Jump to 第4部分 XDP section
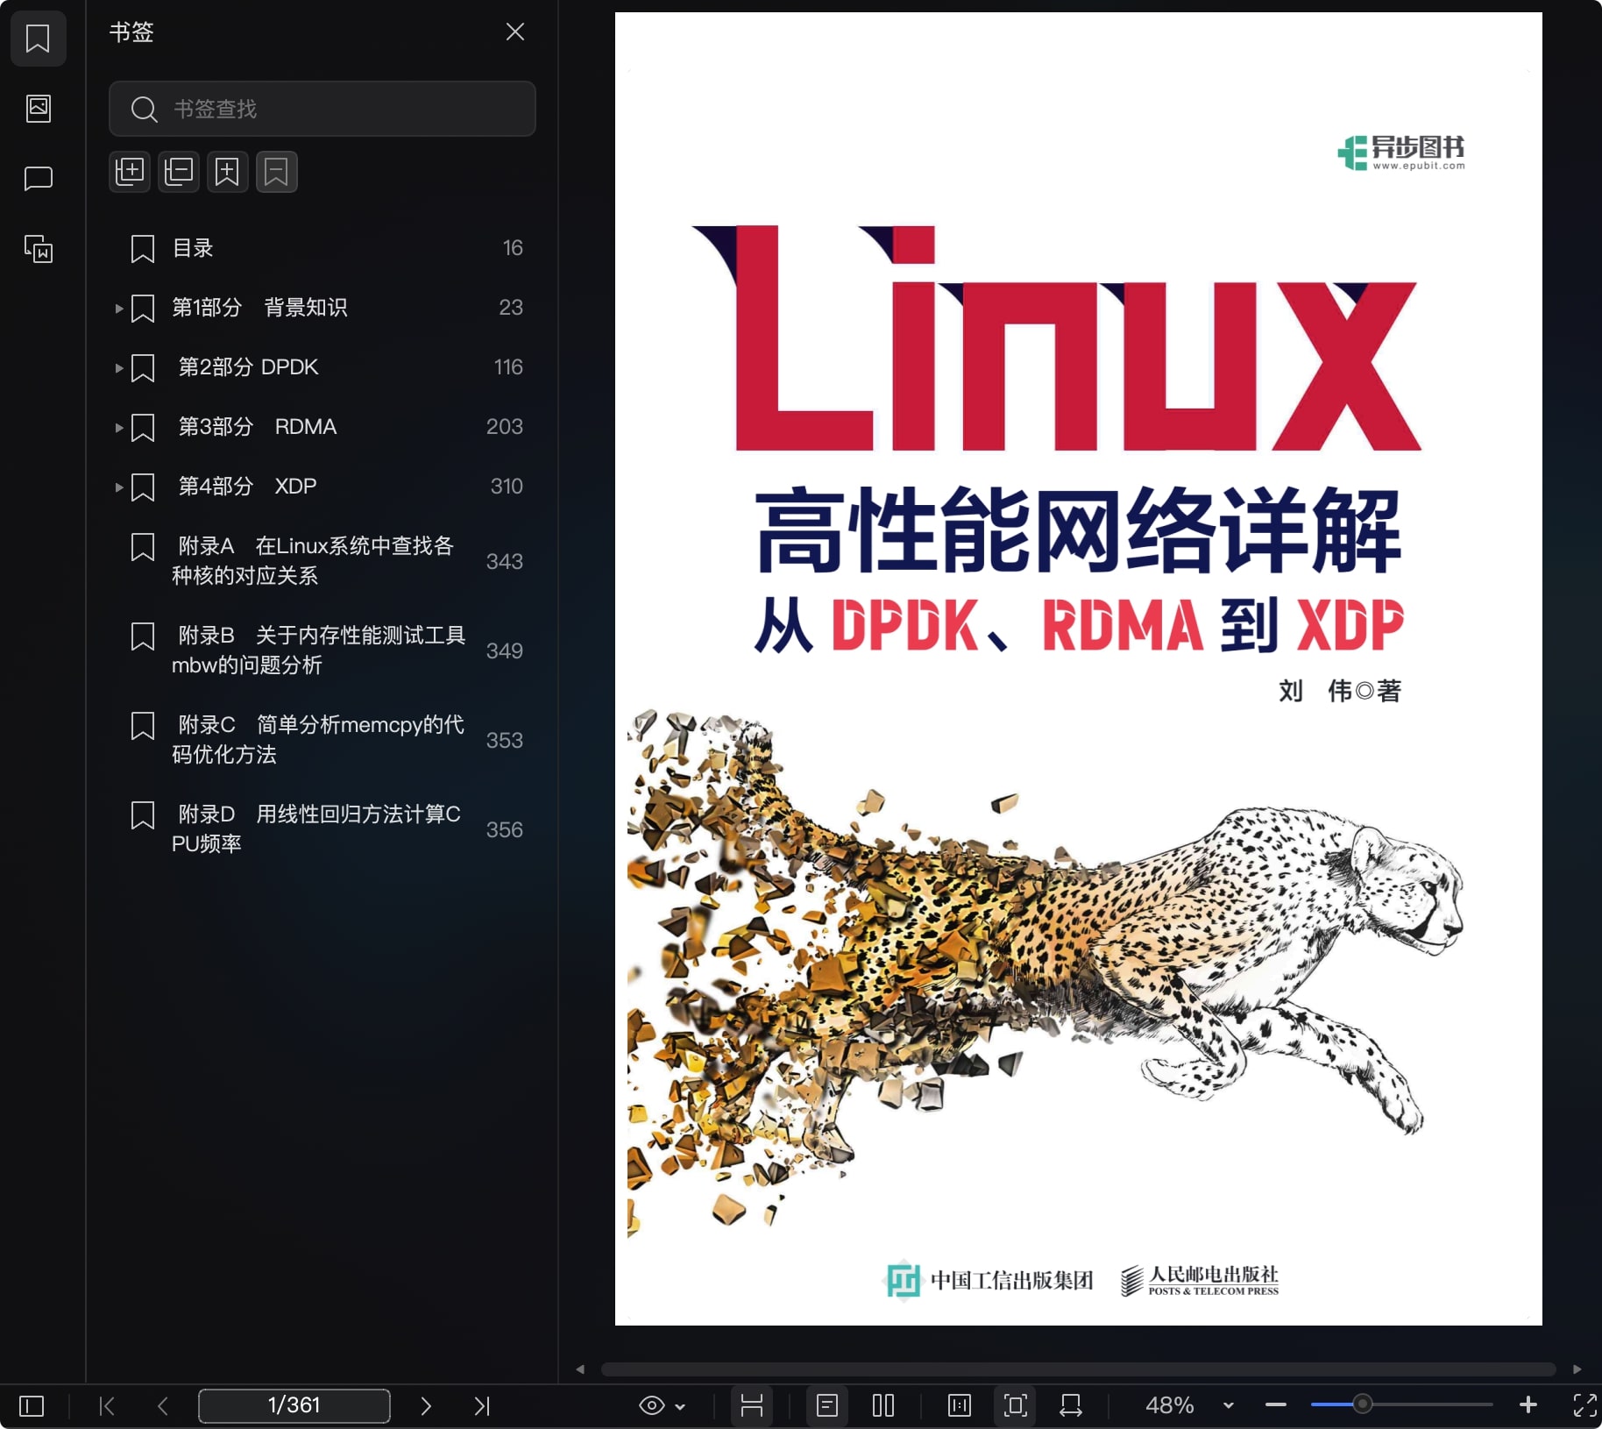 [x=247, y=487]
